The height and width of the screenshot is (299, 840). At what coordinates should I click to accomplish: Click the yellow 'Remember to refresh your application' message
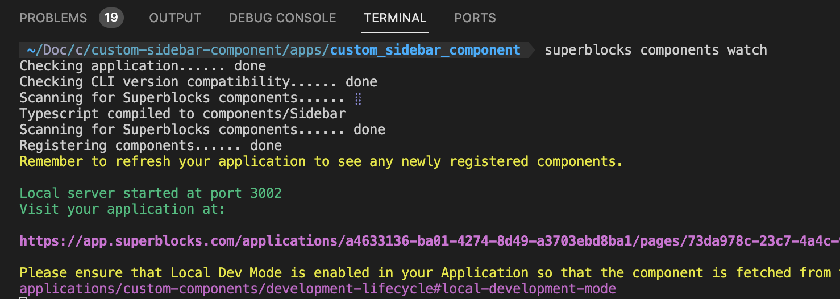tap(321, 161)
